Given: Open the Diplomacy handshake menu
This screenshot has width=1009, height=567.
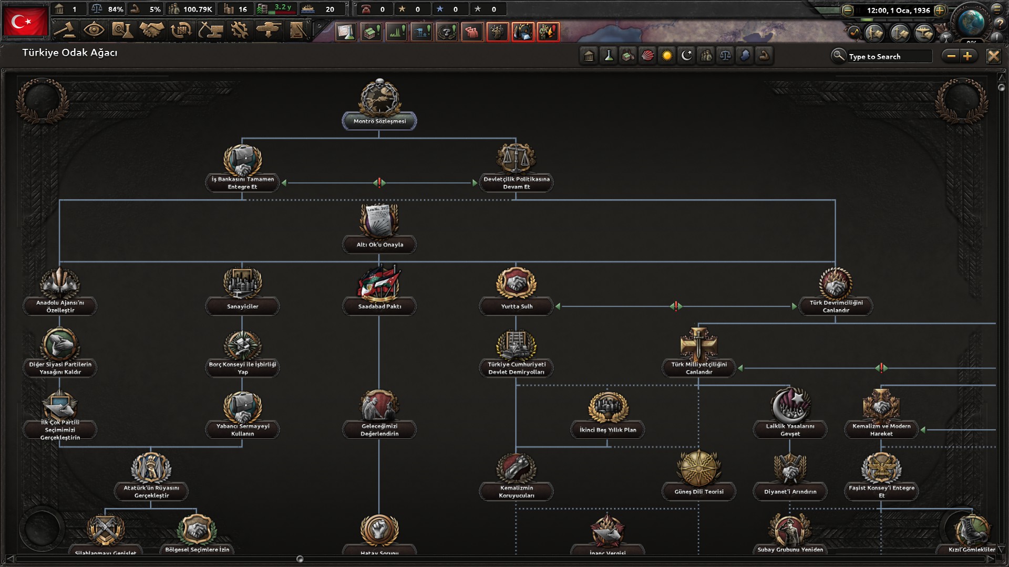Looking at the screenshot, I should click(151, 30).
